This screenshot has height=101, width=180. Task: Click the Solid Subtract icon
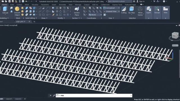point(27,11)
